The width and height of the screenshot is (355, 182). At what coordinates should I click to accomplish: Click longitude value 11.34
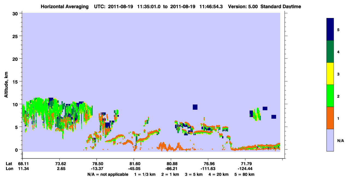(x=23, y=169)
